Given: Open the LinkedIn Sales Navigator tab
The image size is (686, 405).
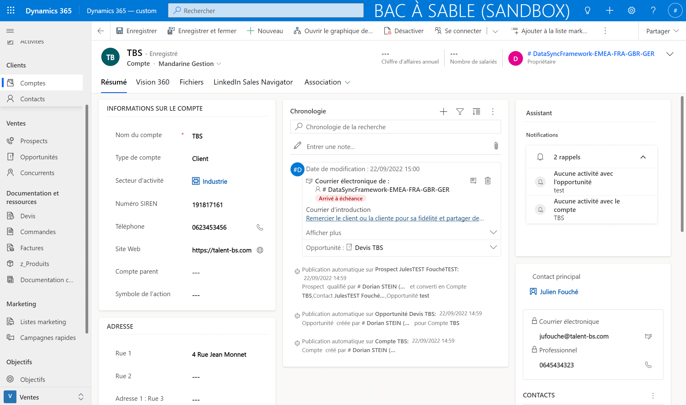Looking at the screenshot, I should tap(253, 82).
